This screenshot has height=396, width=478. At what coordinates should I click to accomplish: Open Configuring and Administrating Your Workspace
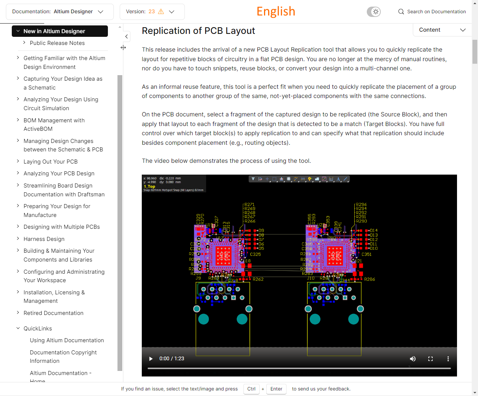click(64, 276)
